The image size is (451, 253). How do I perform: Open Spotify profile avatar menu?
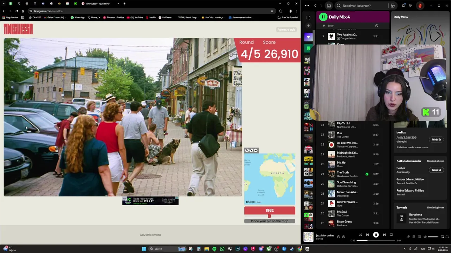(x=420, y=6)
